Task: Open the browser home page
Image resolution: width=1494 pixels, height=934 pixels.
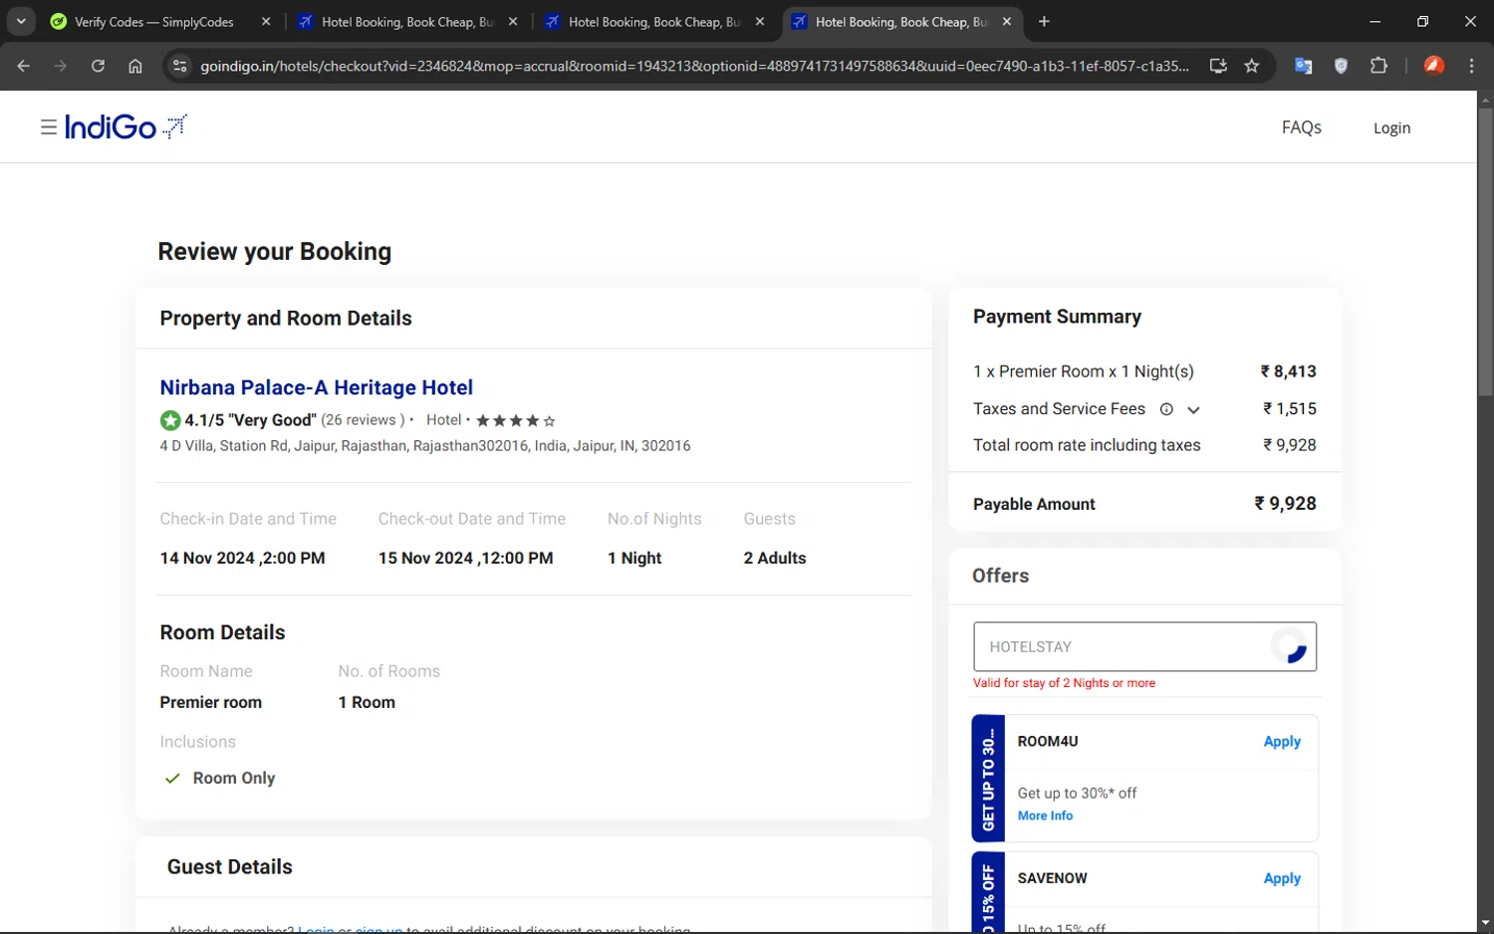Action: tap(135, 66)
